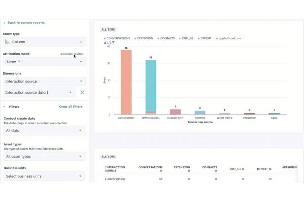This screenshot has height=203, width=304.
Task: Click the 38 bar for Conversation
Action: click(x=125, y=85)
